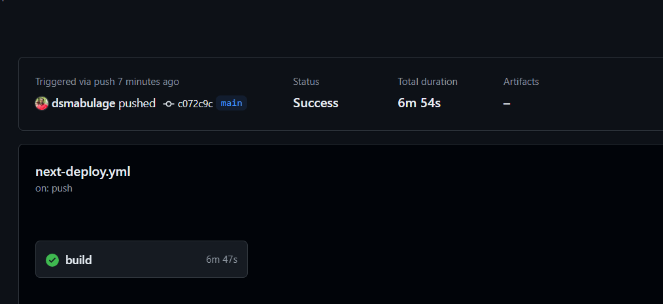Click the commit node icon before c072c9c

(x=169, y=103)
